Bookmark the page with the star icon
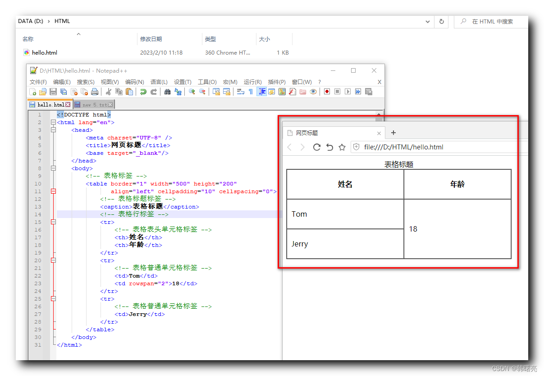Viewport: 544px width, 376px height. tap(342, 147)
